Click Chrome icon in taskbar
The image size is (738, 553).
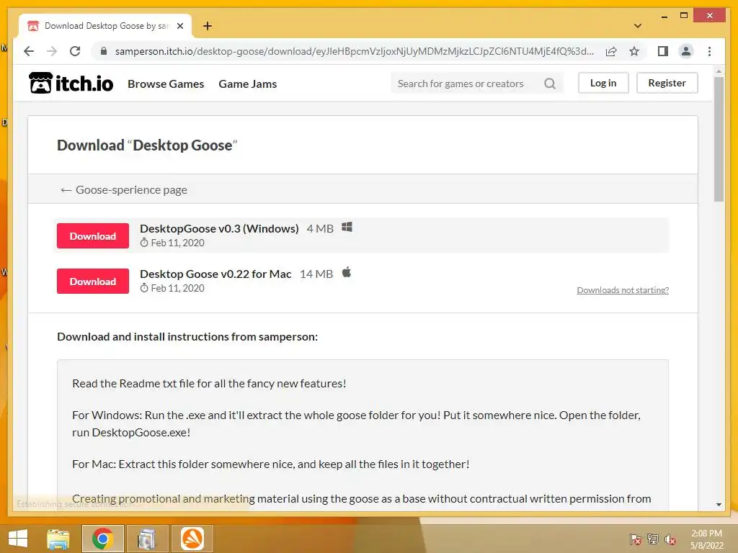pyautogui.click(x=102, y=539)
